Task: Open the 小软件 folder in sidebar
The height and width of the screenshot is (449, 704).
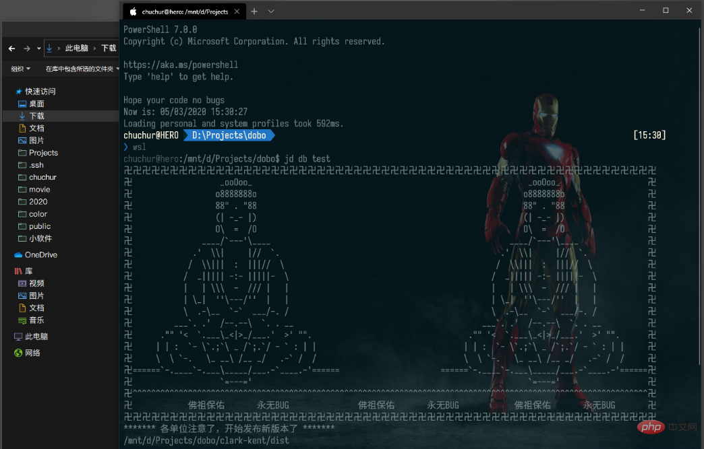Action: [40, 238]
